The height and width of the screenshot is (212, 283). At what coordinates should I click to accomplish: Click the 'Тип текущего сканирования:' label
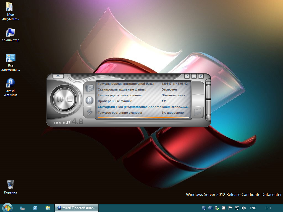pyautogui.click(x=120, y=95)
